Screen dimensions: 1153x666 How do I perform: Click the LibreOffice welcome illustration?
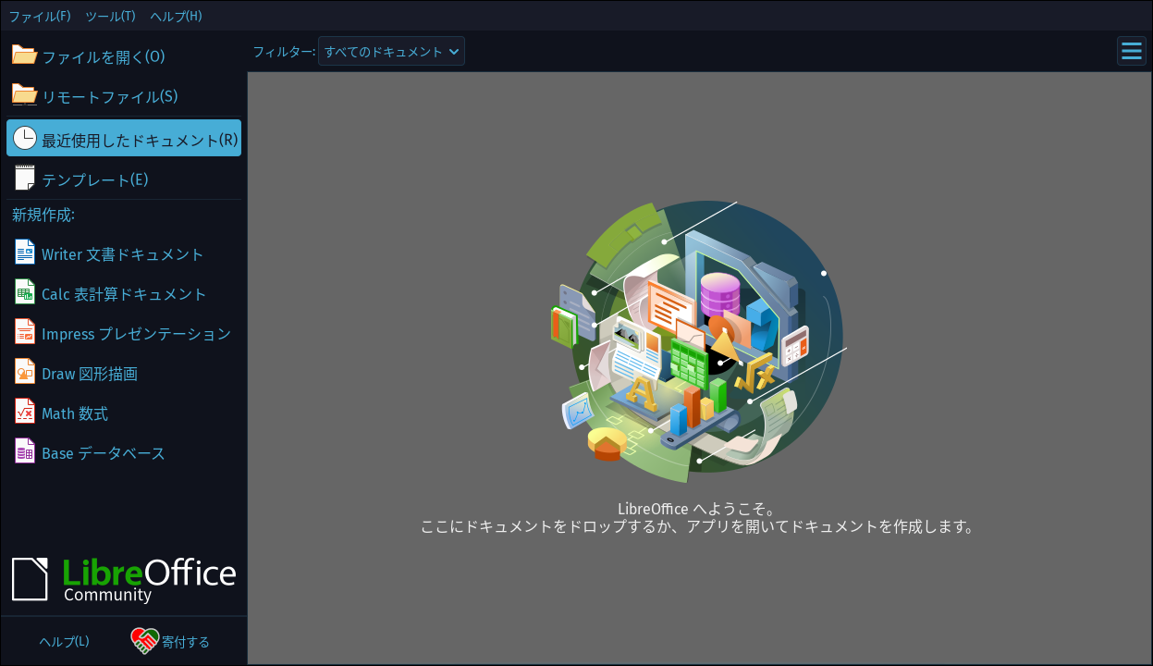(x=700, y=341)
